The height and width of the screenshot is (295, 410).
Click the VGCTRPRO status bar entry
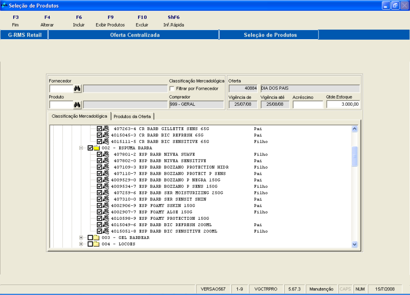click(266, 289)
